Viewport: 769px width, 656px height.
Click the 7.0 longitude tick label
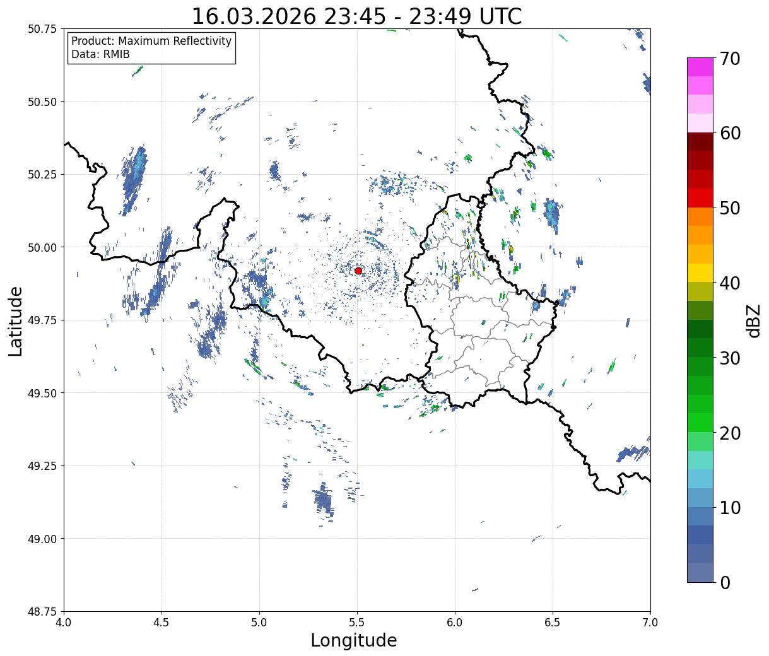coord(650,623)
